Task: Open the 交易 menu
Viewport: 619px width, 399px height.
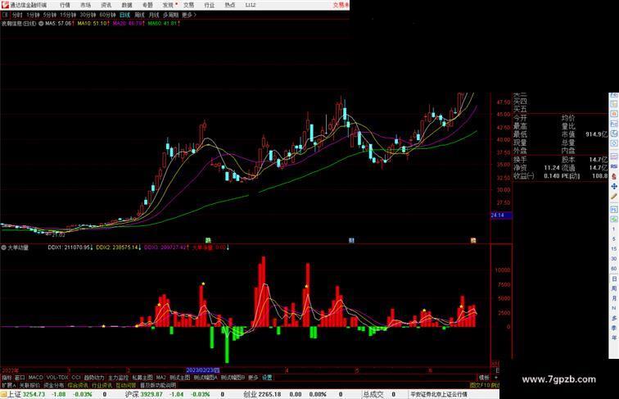Action: click(x=188, y=5)
